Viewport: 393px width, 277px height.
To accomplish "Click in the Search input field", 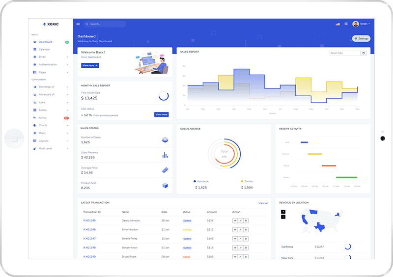I will tap(106, 24).
